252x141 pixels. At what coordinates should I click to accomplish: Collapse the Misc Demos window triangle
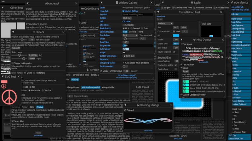[181, 39]
